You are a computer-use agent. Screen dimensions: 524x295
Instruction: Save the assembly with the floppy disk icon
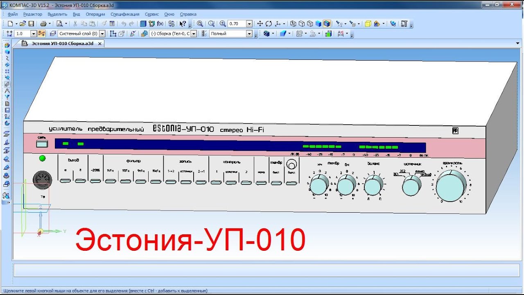31,24
